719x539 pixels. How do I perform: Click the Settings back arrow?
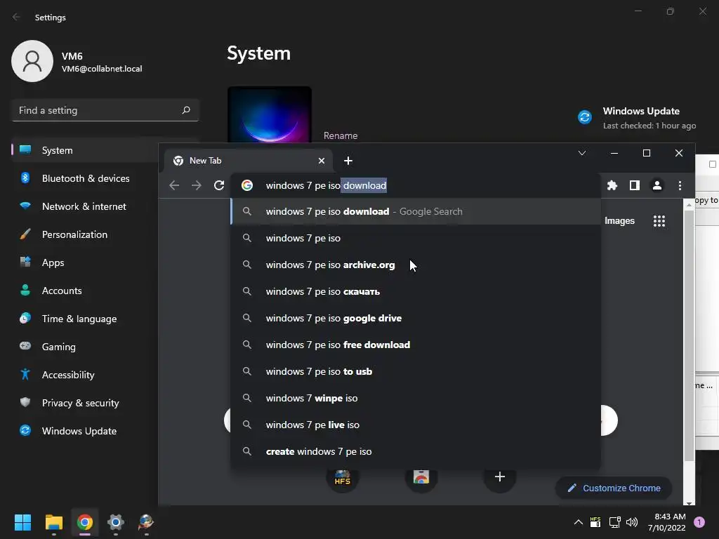point(17,17)
